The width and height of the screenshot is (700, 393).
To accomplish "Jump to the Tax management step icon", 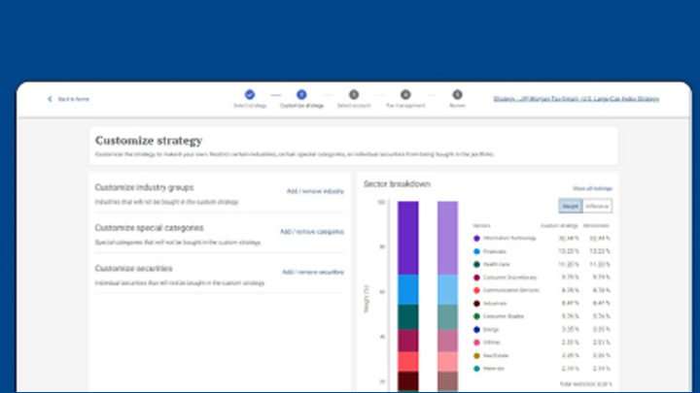I will (x=405, y=94).
